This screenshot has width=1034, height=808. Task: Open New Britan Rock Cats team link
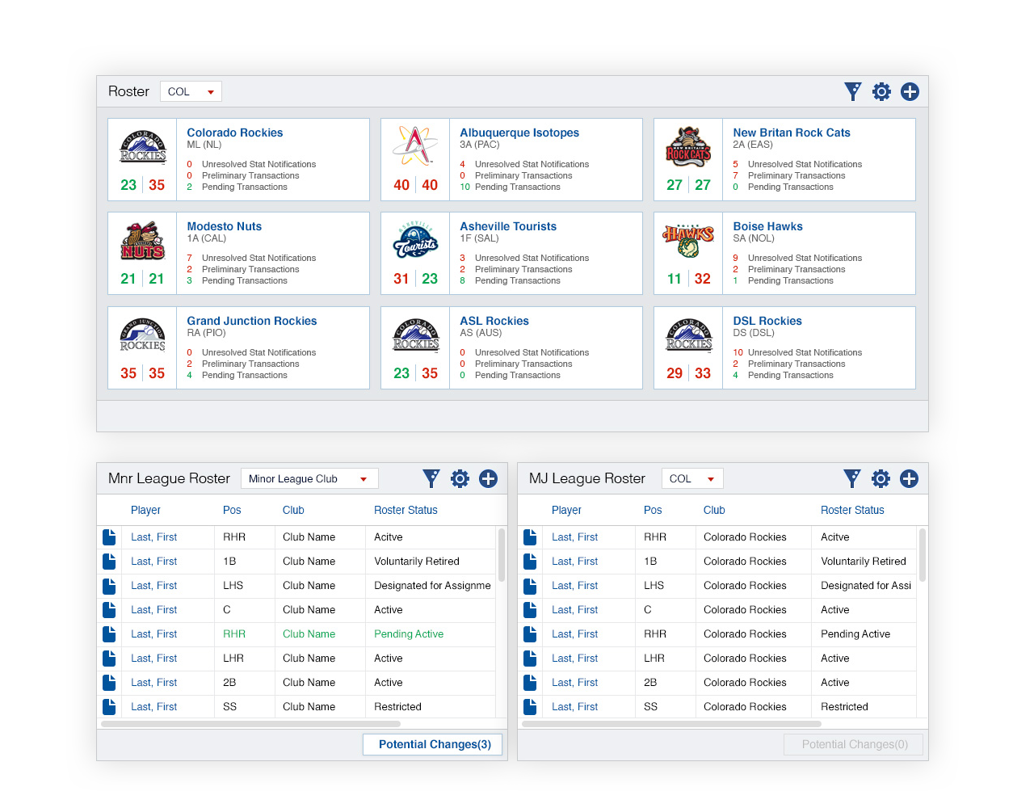[792, 133]
